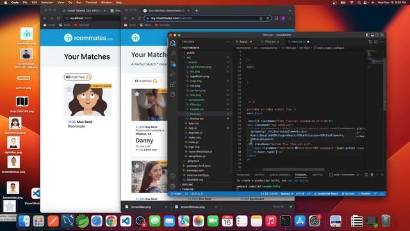Image resolution: width=410 pixels, height=231 pixels.
Task: Collapse the src folder in Explorer
Action: click(x=188, y=57)
